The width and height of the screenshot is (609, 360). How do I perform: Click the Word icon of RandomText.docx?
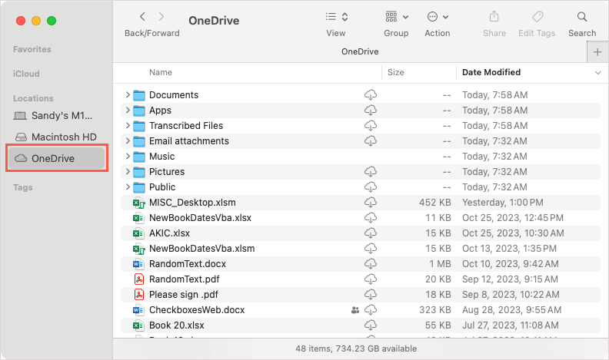point(138,264)
